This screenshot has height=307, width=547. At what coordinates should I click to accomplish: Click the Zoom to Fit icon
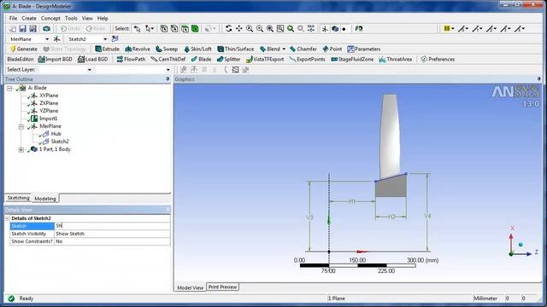tap(270, 28)
